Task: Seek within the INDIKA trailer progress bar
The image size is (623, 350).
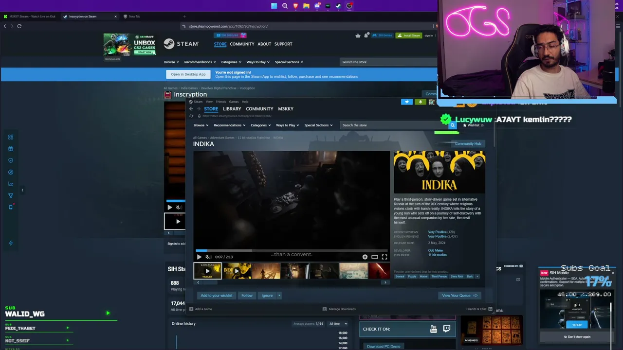Action: click(x=292, y=251)
